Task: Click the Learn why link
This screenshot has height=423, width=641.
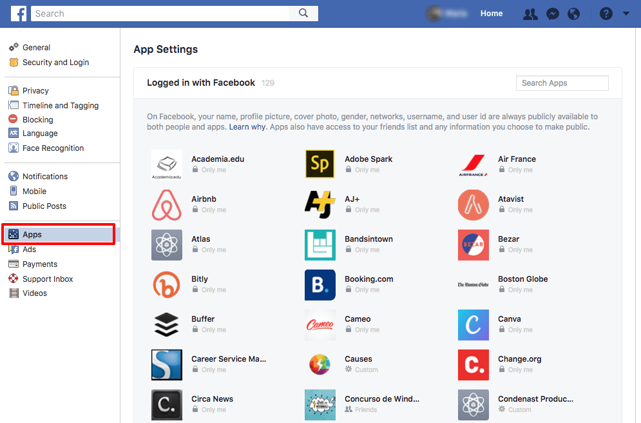Action: 247,127
